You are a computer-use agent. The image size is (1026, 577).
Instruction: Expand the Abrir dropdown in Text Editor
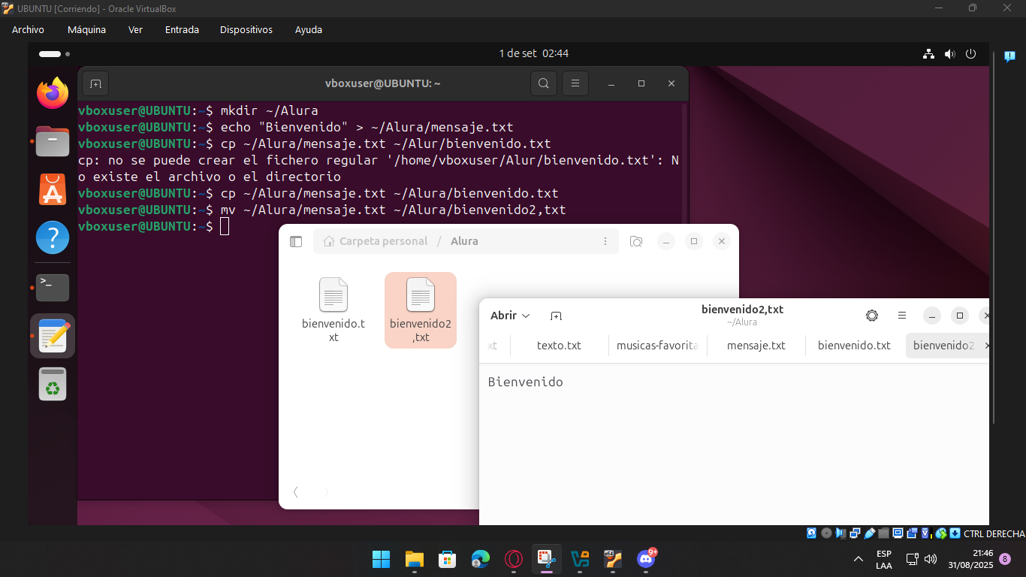click(510, 316)
